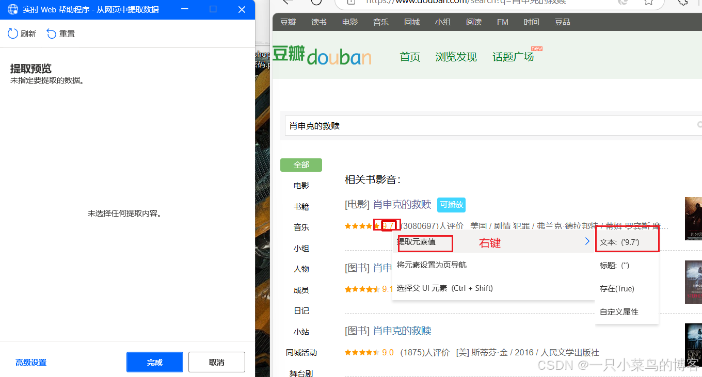Open 豆品 in the top nav bar

point(563,22)
